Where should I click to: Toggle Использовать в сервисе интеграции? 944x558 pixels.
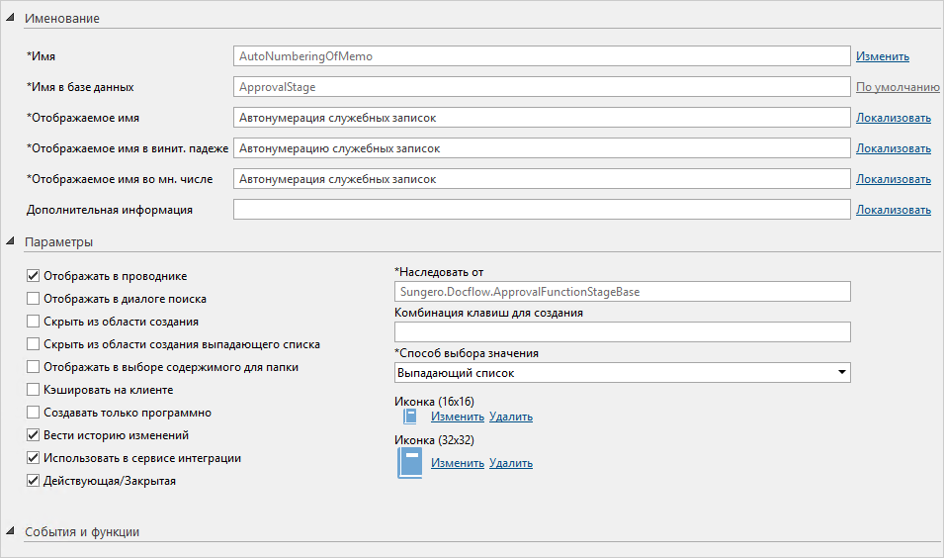(34, 458)
